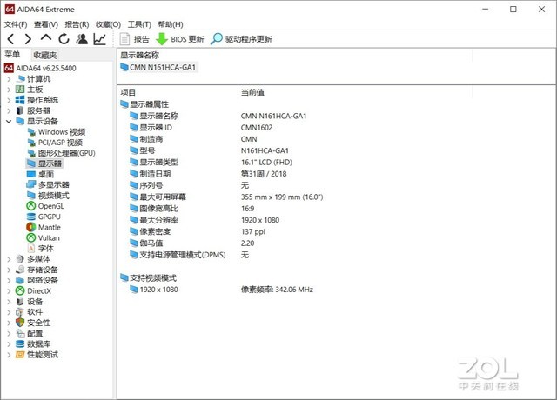Expand the 服务器 tree node
557x400 pixels.
click(9, 110)
